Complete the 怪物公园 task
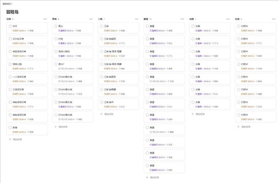This screenshot has width=279, height=183. pyautogui.click(x=10, y=64)
